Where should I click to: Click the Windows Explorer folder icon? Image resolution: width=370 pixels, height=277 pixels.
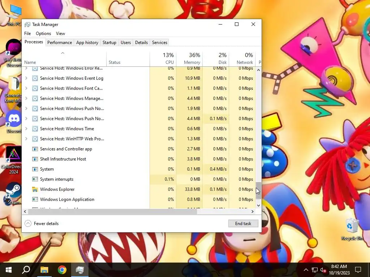coord(35,189)
